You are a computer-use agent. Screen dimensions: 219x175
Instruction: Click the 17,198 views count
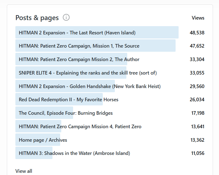pos(198,113)
